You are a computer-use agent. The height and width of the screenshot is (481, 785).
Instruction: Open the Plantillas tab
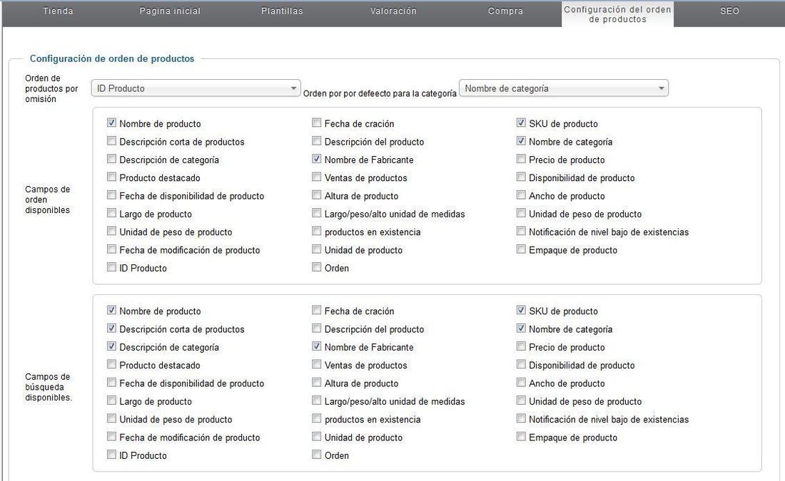[282, 11]
